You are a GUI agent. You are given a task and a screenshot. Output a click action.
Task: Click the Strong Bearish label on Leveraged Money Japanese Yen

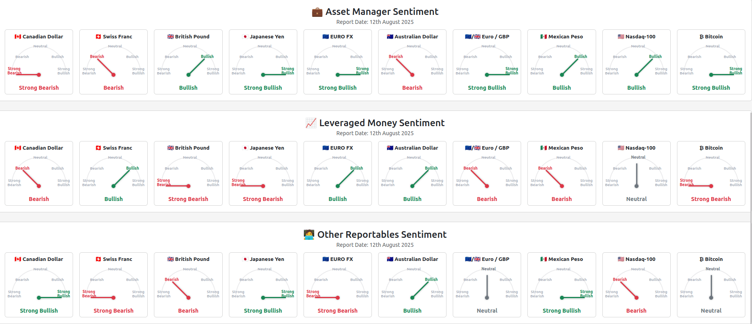coord(263,199)
